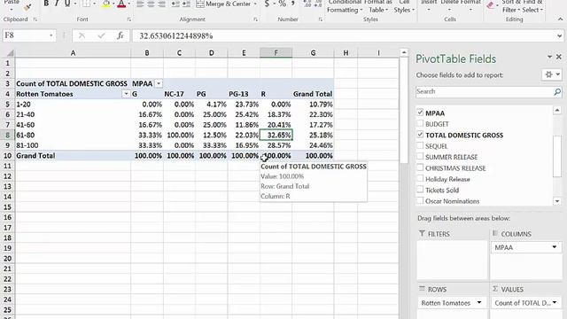Apply Comma Style number format

tap(293, 4)
